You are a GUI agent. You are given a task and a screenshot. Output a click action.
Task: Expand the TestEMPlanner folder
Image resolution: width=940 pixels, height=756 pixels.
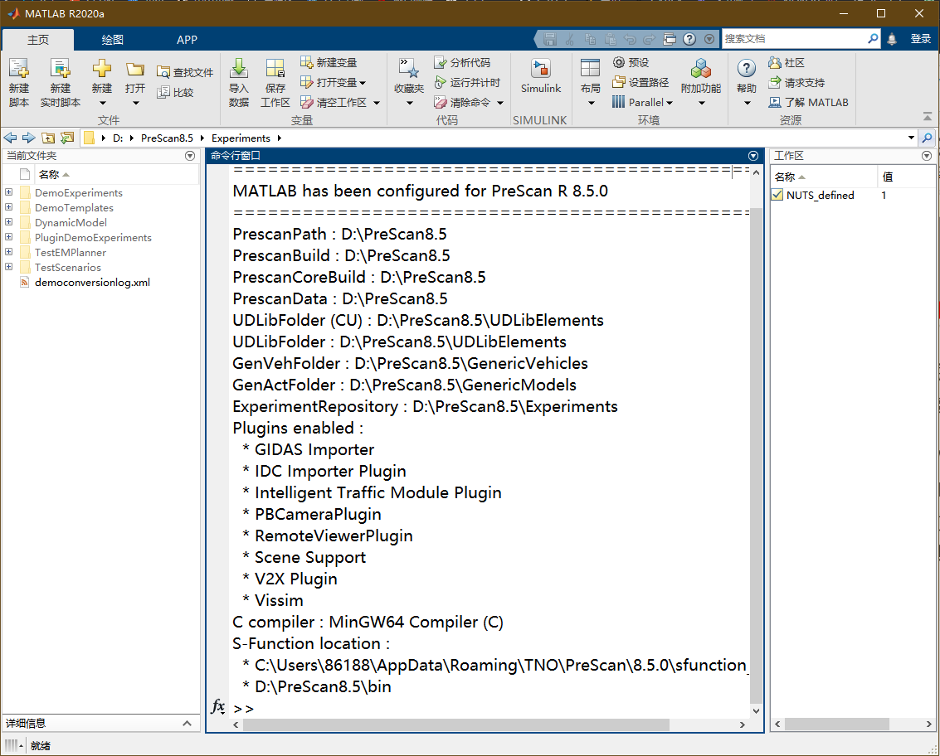pyautogui.click(x=8, y=252)
